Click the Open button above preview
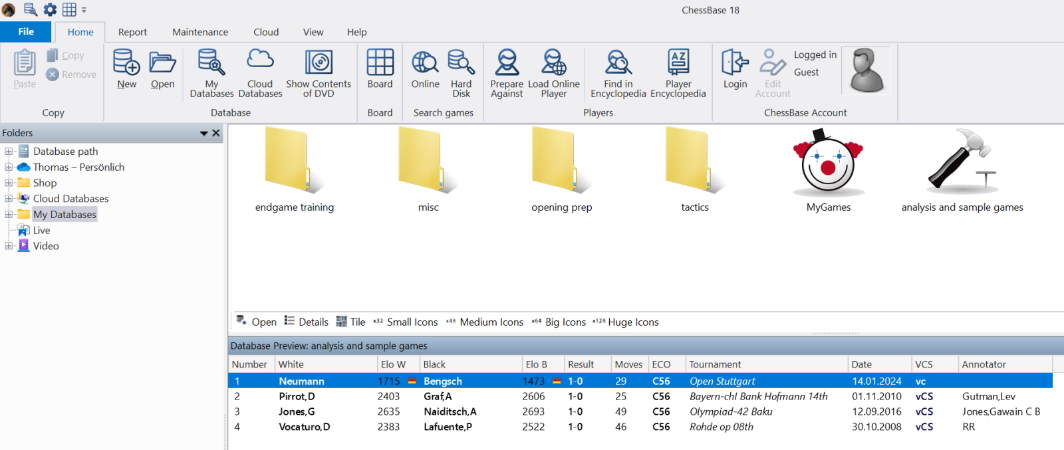 point(257,322)
